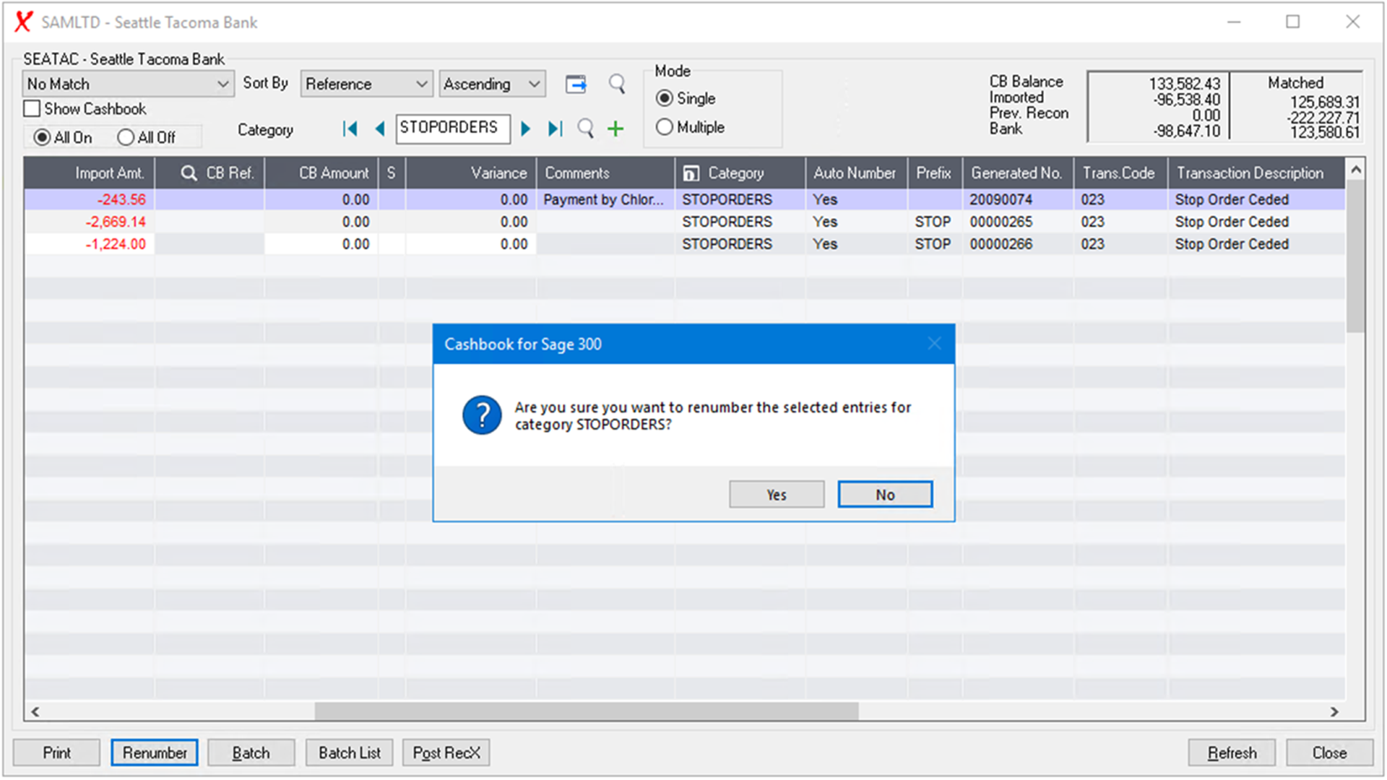Click the first category navigation arrow
The height and width of the screenshot is (780, 1387).
point(350,129)
